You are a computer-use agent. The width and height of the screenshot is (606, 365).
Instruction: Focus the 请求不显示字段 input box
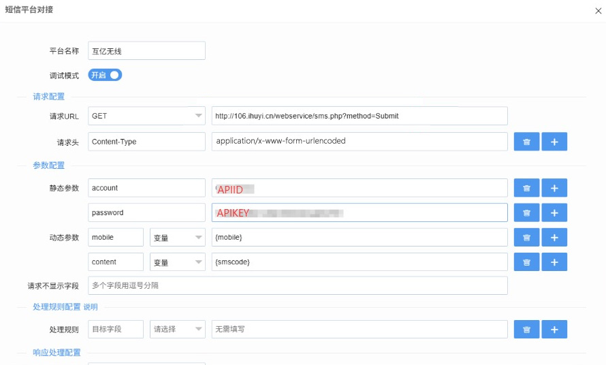coord(298,285)
